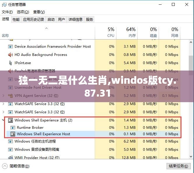Select the Windows 任务的主机进程 row
Image resolution: width=194 pixels, height=173 pixels.
click(90, 141)
